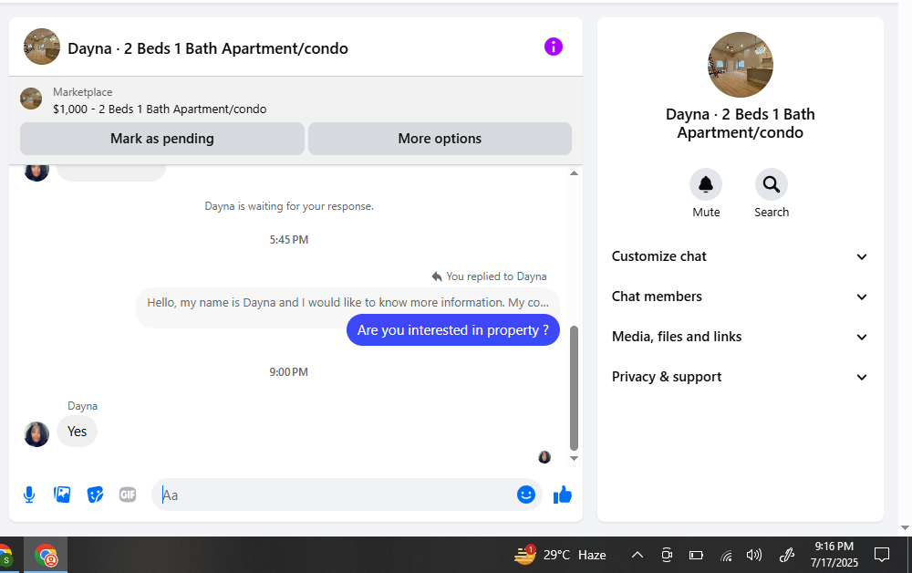Click '$1,000 - 2 Beds 1 Bath' listing link
The height and width of the screenshot is (573, 912).
coord(160,109)
